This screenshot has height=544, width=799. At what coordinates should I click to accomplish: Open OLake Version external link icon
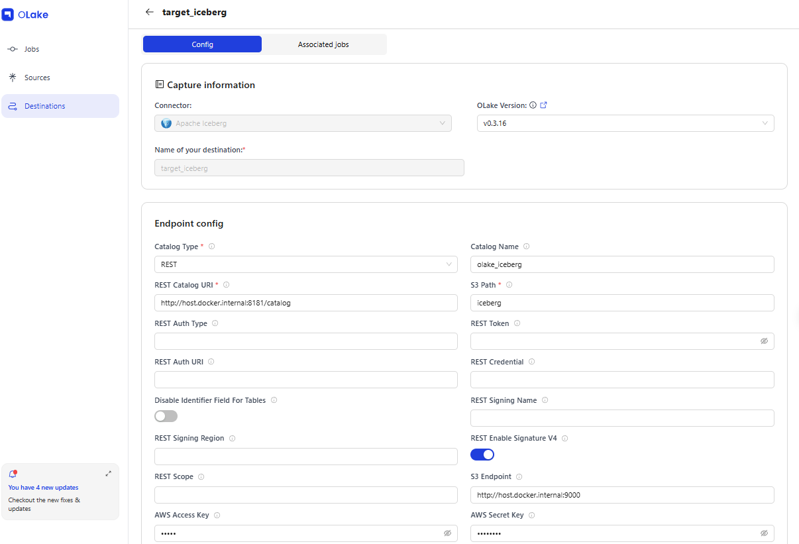point(544,105)
